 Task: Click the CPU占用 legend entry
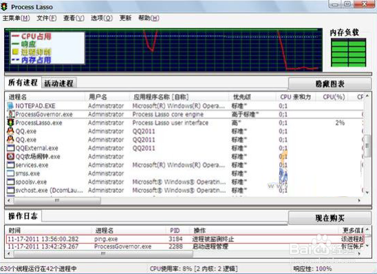tap(31, 36)
